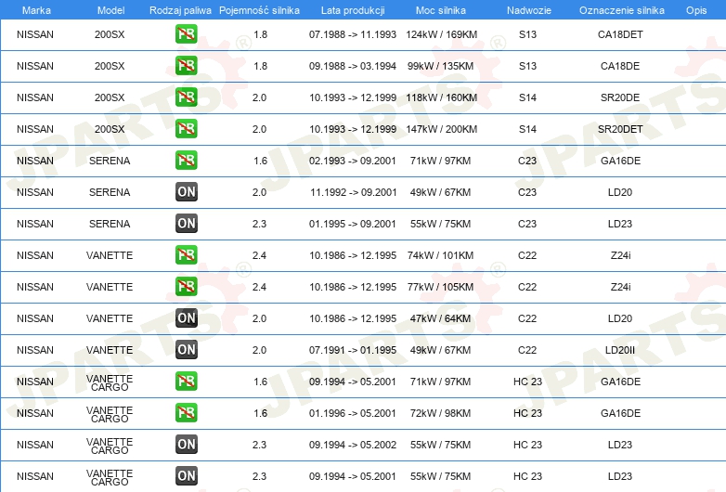This screenshot has height=492, width=726.
Task: Click production dates 11.1992 -> 09.2001
Action: pyautogui.click(x=354, y=192)
